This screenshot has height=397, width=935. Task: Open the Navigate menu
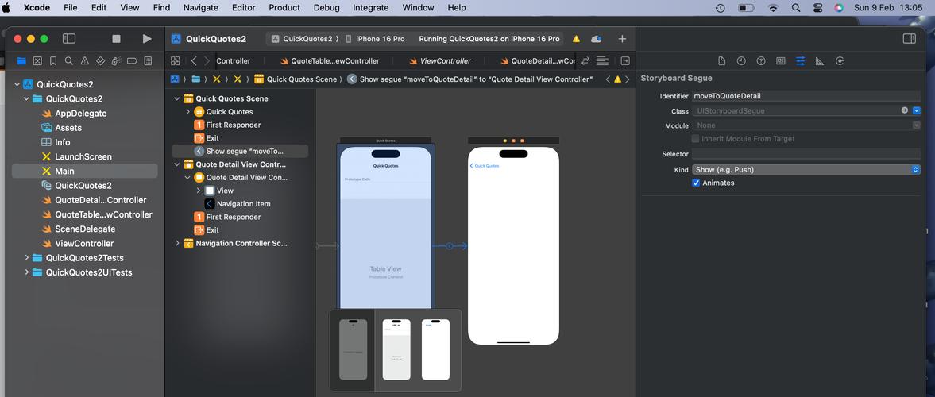200,8
